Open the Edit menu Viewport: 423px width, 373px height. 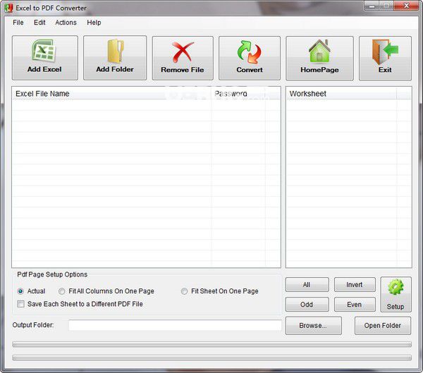(39, 23)
